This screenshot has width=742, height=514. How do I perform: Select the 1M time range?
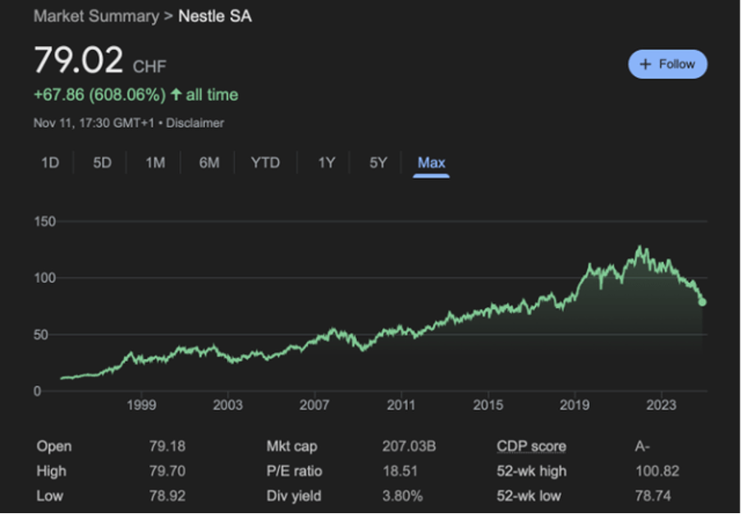click(154, 163)
